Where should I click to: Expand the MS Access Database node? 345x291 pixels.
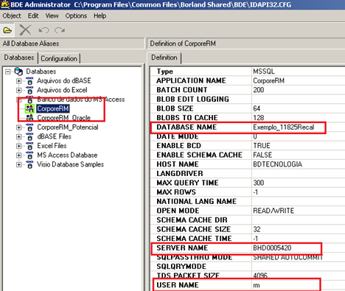point(18,155)
